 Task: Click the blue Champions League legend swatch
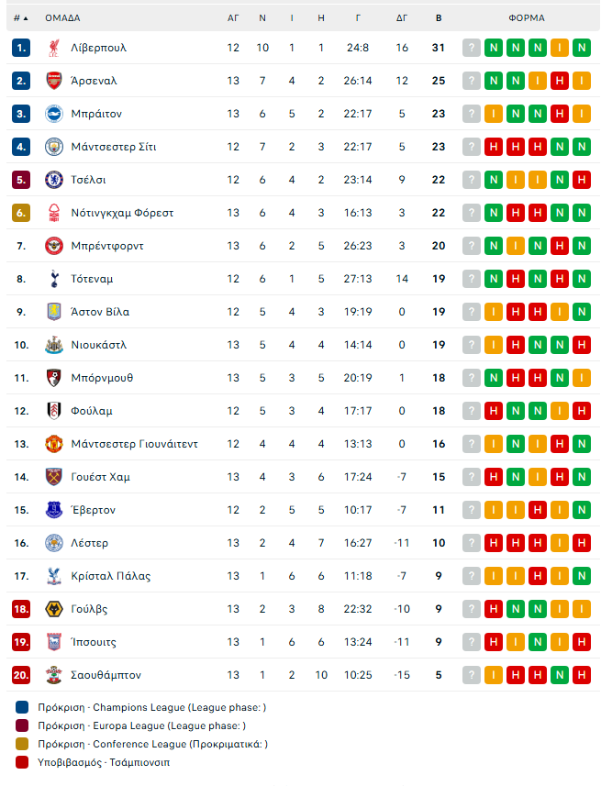(23, 708)
